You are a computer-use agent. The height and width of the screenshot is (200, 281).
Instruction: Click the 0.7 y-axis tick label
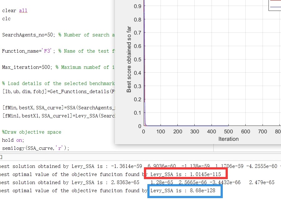click(x=138, y=33)
